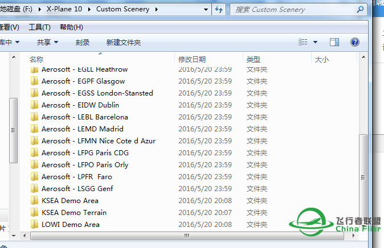Viewport: 384px width, 248px height.
Task: Open the view options dropdown arrow
Action: click(316, 42)
